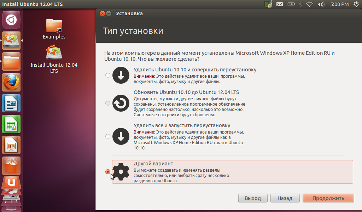The height and width of the screenshot is (212, 362).
Task: Click the circular refresh icon for upgrading Ubuntu
Action: [121, 103]
